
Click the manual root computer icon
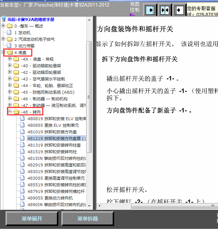(x=4, y=19)
